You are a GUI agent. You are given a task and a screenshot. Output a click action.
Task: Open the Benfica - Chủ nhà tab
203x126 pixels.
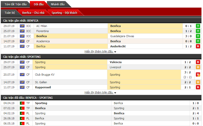(33, 13)
